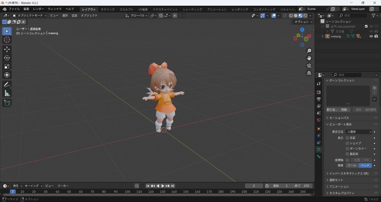Uncheck the glTF_not_exported collection checkbox
The width and height of the screenshot is (381, 202).
pos(366,26)
